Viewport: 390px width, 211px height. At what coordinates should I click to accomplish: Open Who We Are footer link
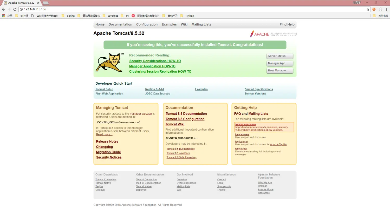pyautogui.click(x=265, y=183)
